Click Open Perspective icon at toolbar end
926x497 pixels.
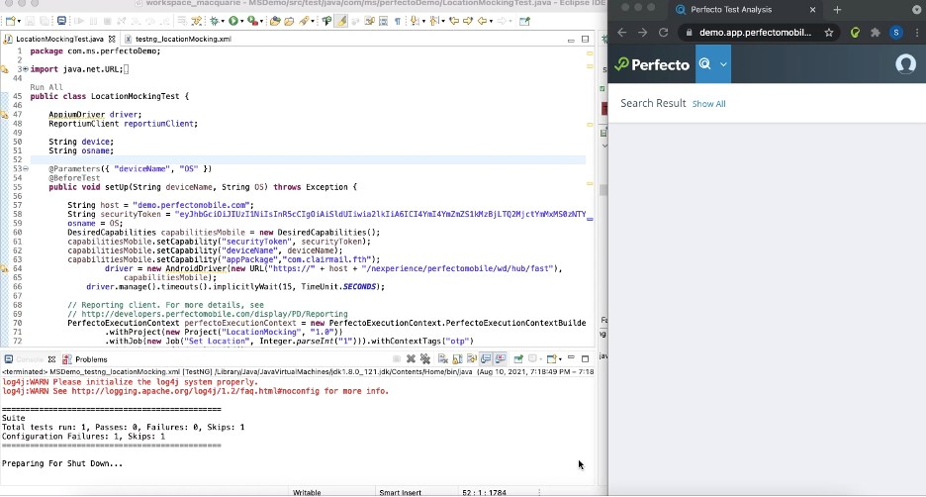coord(524,21)
